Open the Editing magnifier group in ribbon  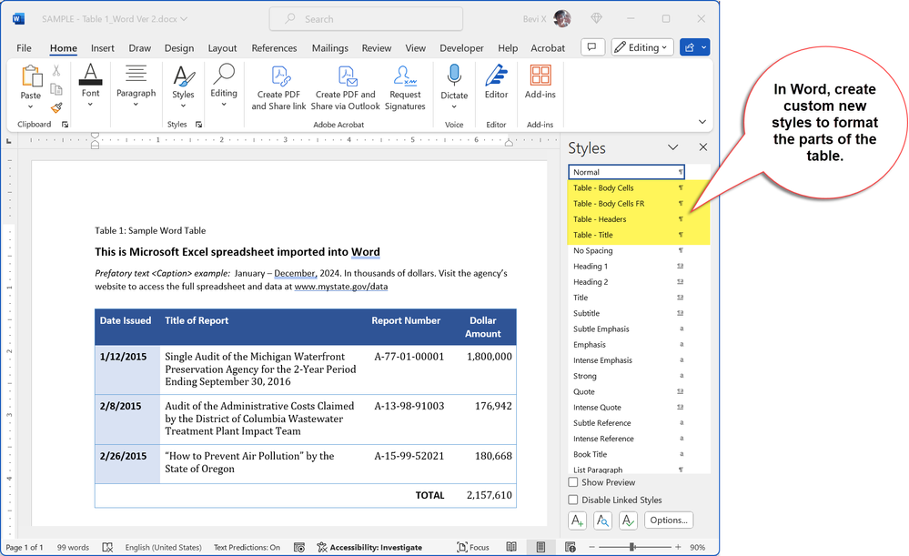point(224,85)
